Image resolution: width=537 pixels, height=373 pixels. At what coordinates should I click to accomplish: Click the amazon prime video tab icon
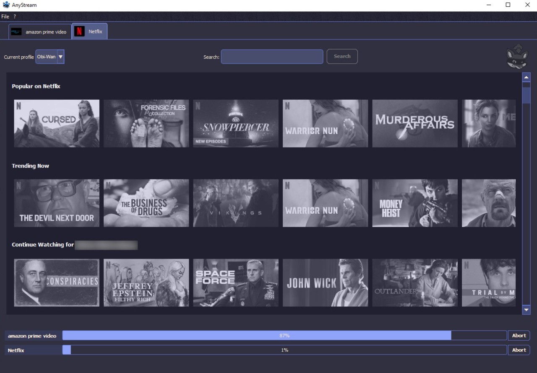(x=16, y=32)
